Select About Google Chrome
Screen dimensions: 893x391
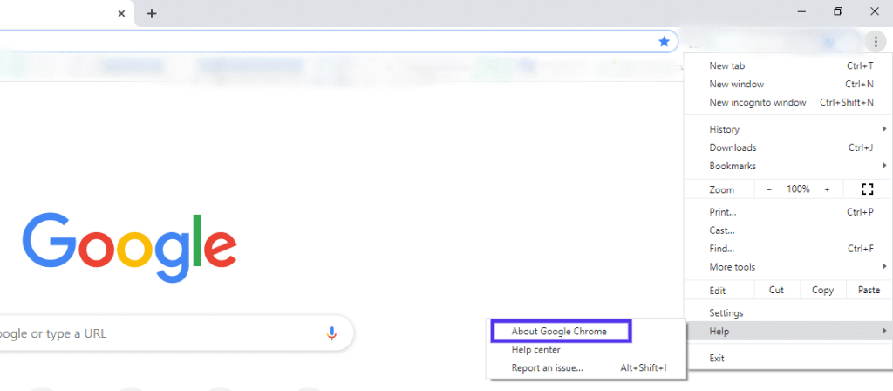click(561, 331)
